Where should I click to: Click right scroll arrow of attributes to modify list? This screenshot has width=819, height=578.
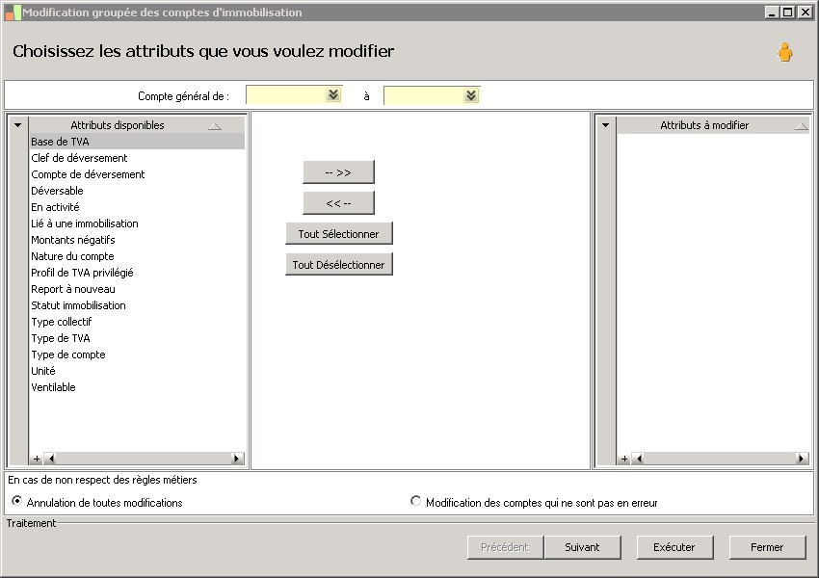pos(802,459)
